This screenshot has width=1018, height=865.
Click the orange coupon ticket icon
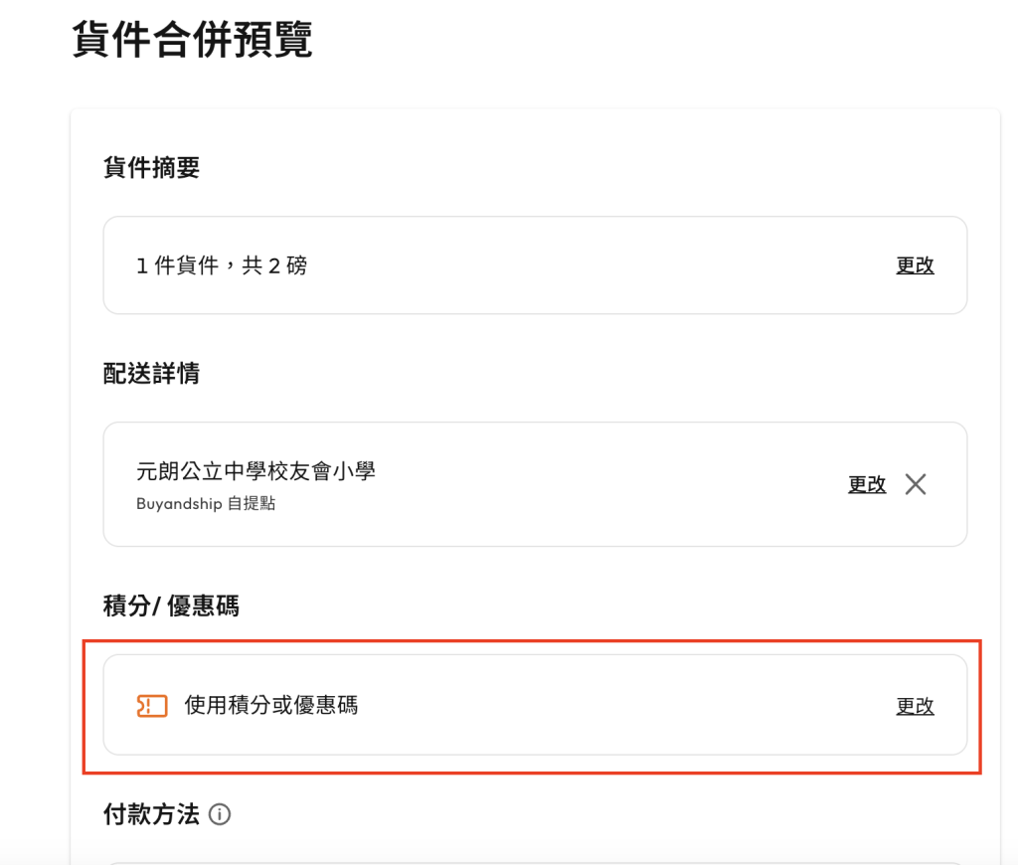[x=151, y=706]
